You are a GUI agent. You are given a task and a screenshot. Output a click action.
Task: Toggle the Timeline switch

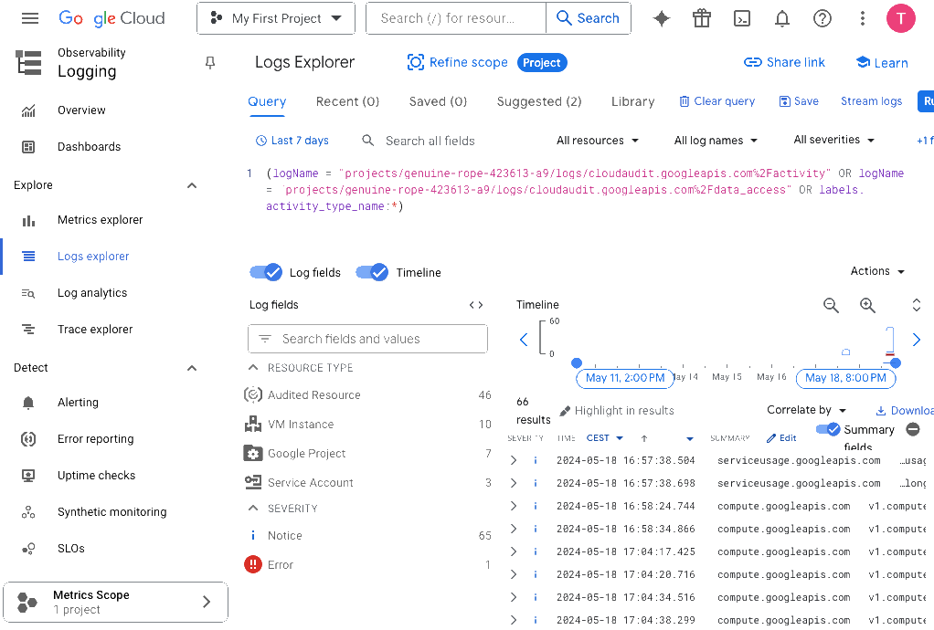[372, 272]
